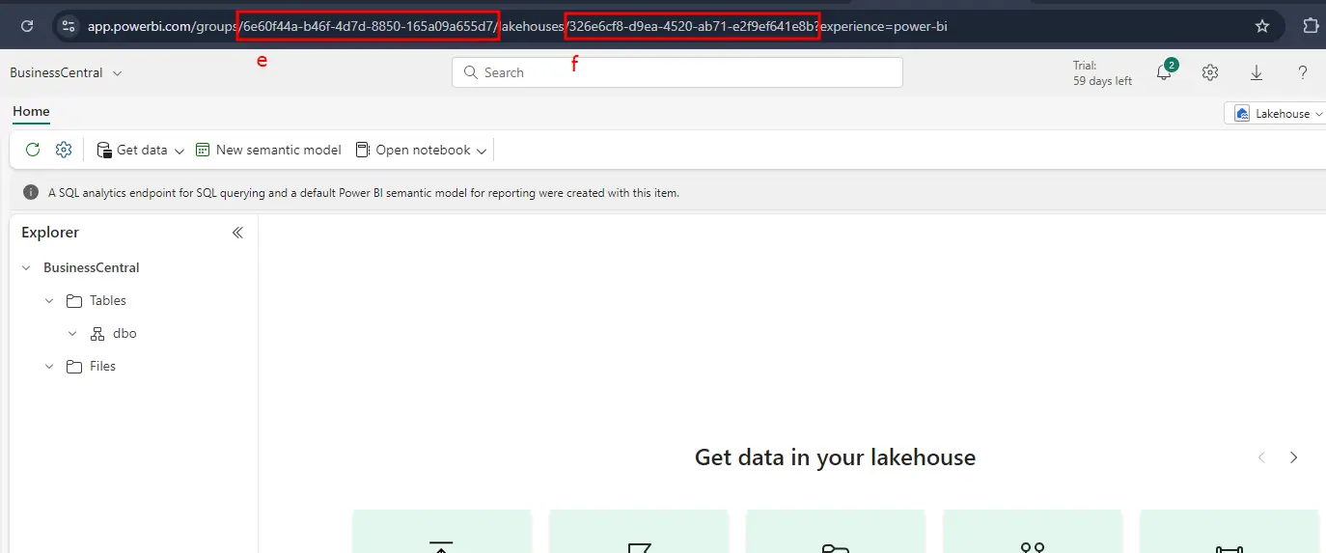The image size is (1326, 553).
Task: Open Fabric settings gear in header
Action: 1210,72
